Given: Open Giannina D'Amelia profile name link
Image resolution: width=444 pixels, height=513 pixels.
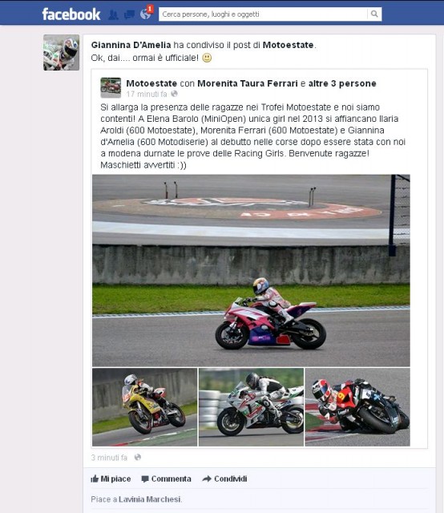Looking at the screenshot, I should pyautogui.click(x=131, y=45).
